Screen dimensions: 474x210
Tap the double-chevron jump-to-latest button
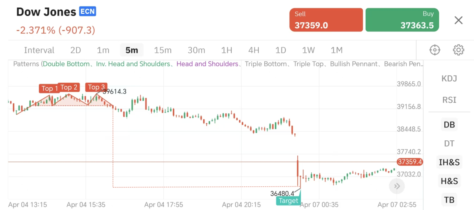coord(397,186)
